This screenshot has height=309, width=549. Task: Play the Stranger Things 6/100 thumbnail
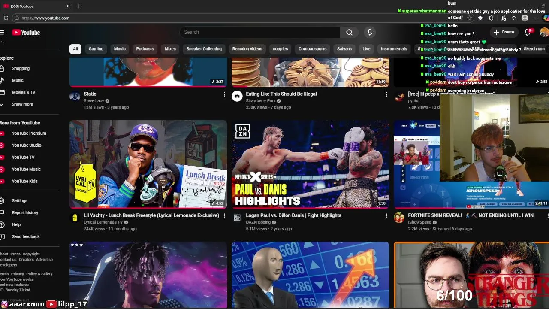click(x=471, y=275)
